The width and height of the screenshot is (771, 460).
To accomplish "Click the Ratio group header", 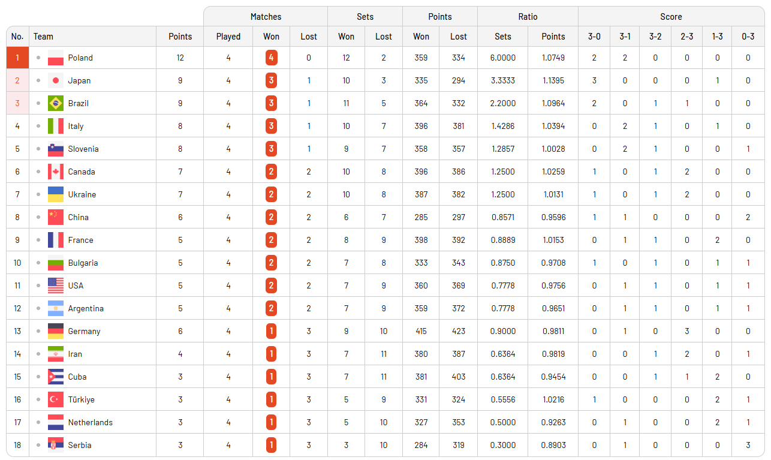I will pos(528,17).
